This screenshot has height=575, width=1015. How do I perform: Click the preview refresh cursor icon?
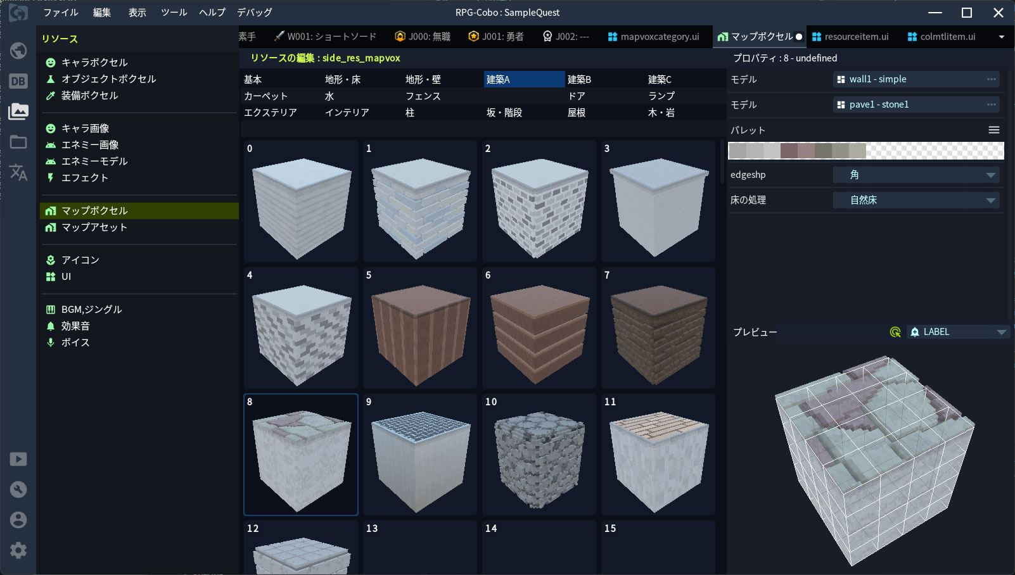[895, 332]
